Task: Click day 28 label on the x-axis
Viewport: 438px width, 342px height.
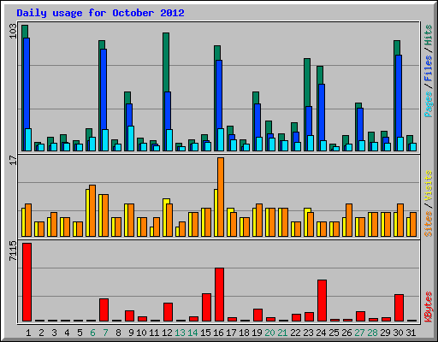Action: click(372, 333)
